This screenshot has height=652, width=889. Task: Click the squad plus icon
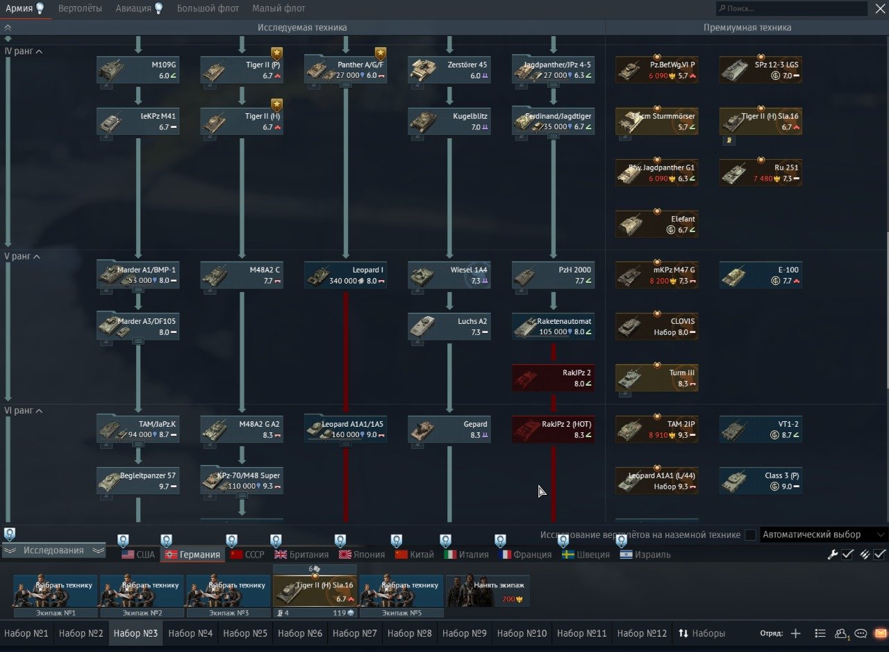click(x=796, y=633)
